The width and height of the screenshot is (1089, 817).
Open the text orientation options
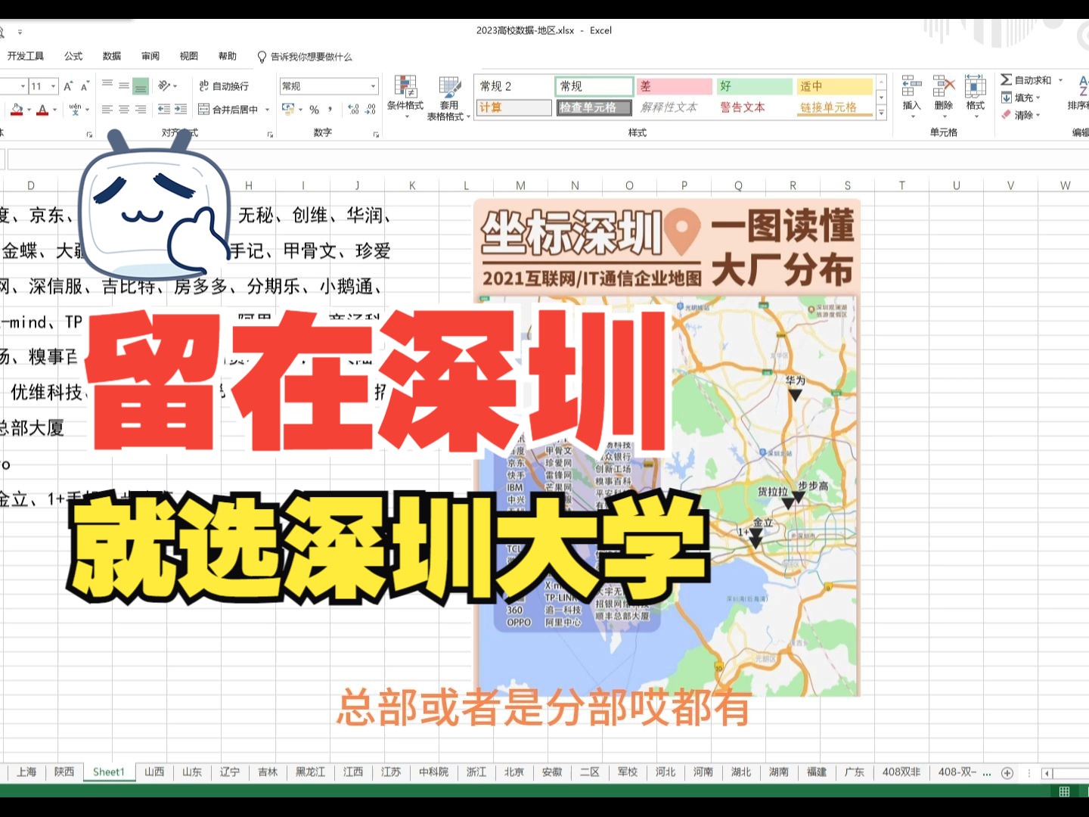(167, 85)
